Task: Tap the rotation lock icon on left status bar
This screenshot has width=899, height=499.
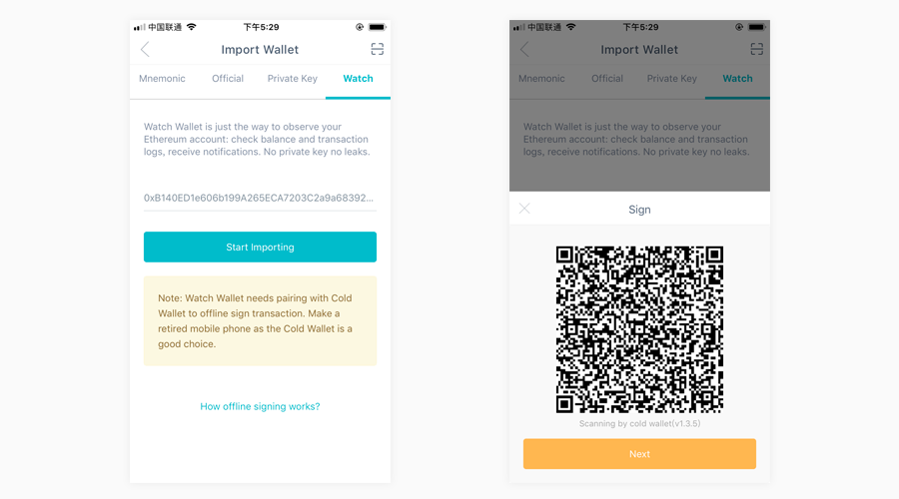Action: pos(360,27)
